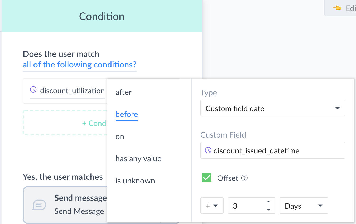
Task: Increase the offset number with up arrow
Action: [x=268, y=202]
